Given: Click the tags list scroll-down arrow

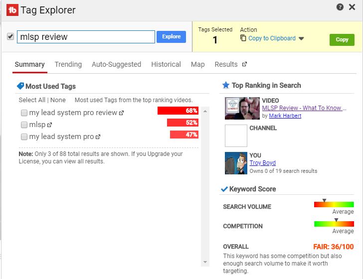Looking at the screenshot, I should tap(205, 262).
